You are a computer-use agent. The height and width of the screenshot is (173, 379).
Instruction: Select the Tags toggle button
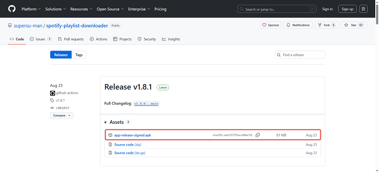click(79, 55)
